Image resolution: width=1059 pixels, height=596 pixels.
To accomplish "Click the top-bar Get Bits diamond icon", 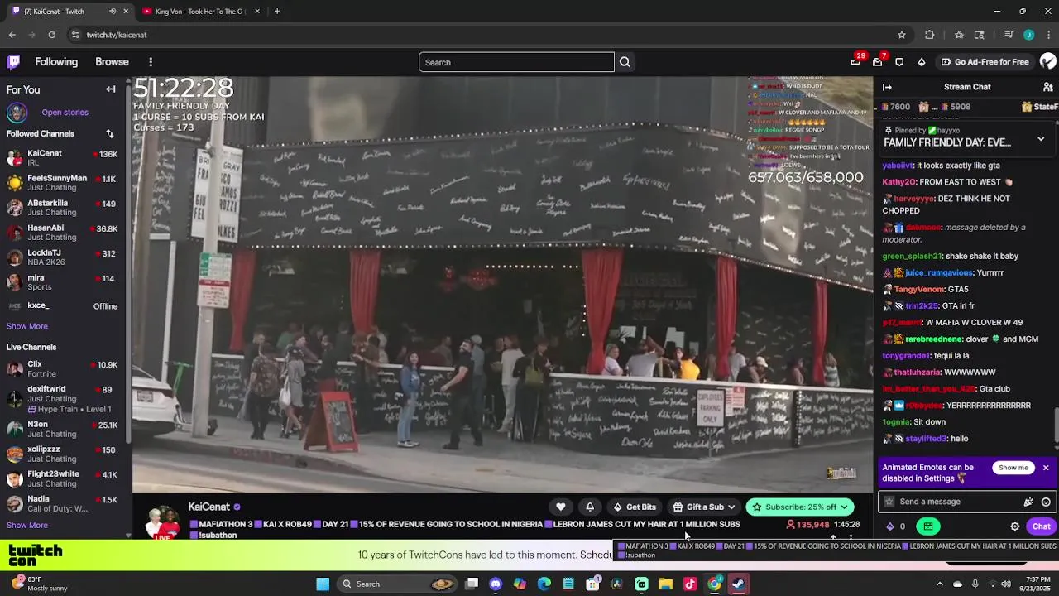I will tap(922, 62).
